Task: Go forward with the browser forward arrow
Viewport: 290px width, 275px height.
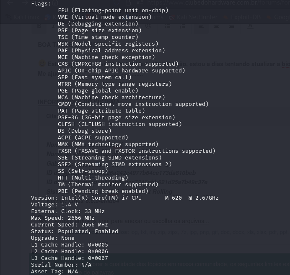Action: 25,3
